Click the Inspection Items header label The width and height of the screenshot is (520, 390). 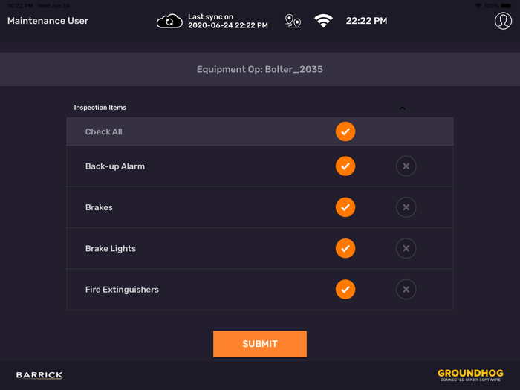[x=100, y=108]
